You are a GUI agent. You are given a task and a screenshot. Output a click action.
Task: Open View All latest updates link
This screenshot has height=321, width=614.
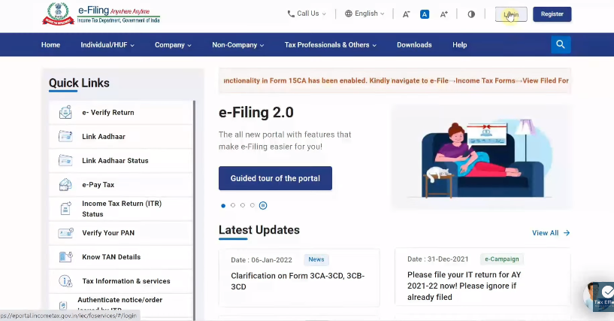click(x=551, y=233)
